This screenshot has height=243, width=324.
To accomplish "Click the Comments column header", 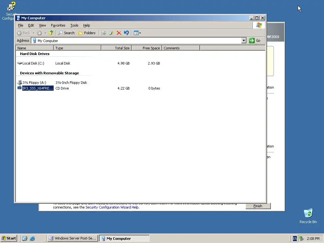I will 181,48.
